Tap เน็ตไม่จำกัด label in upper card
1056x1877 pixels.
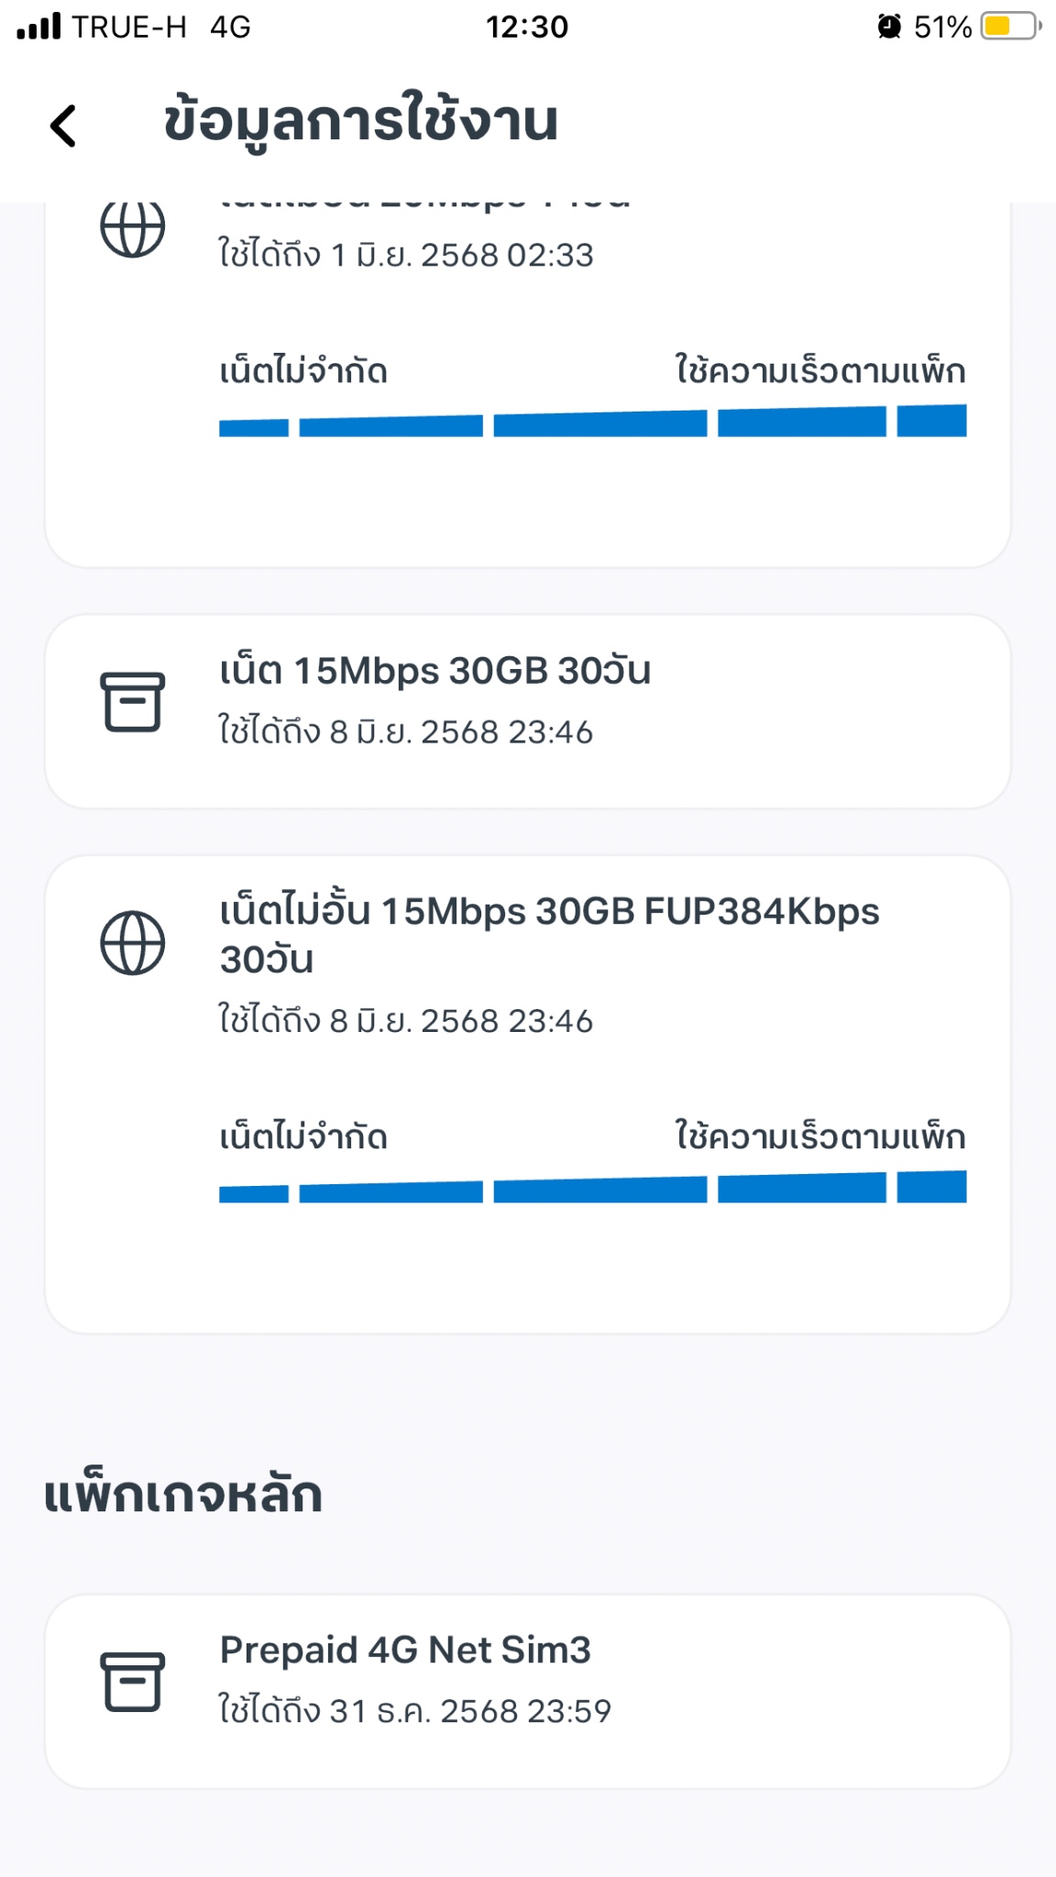click(303, 371)
